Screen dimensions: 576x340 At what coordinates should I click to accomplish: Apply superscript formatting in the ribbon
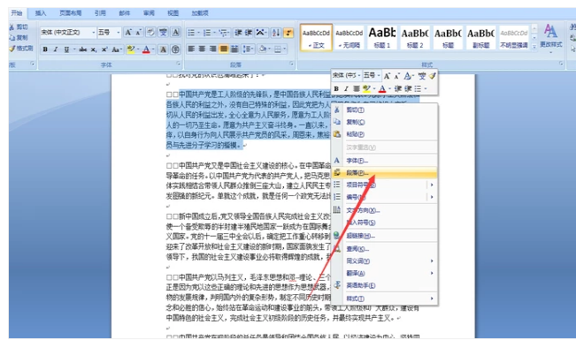pyautogui.click(x=104, y=49)
